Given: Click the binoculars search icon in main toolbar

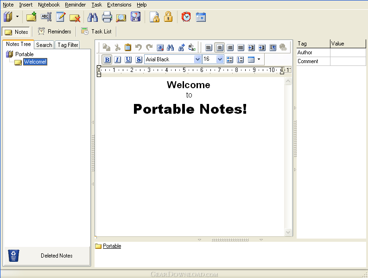Looking at the screenshot, I should 93,17.
